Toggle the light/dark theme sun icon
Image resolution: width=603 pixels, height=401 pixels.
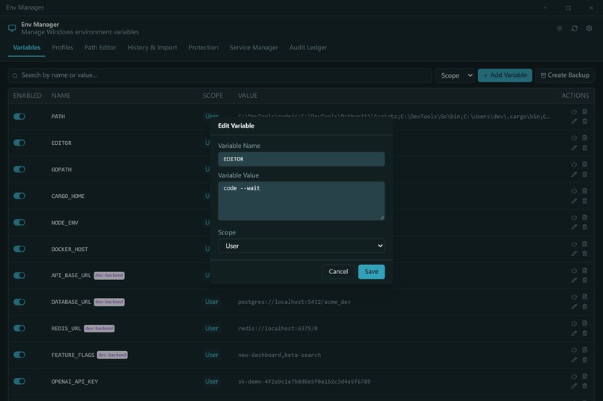click(560, 28)
